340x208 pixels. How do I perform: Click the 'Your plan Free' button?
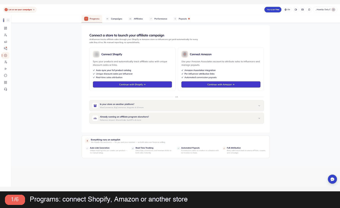tap(273, 10)
